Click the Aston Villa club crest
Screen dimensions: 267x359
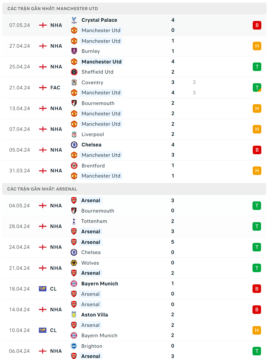(74, 315)
